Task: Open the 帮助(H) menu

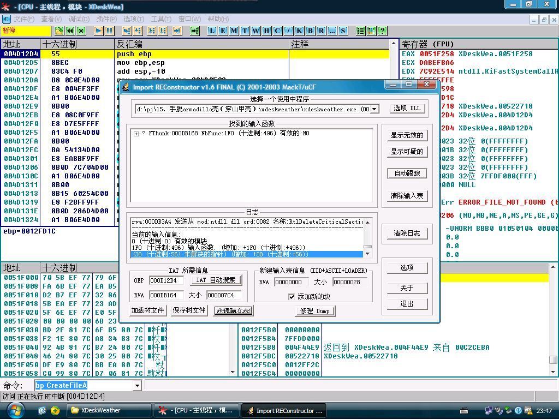Action: pyautogui.click(x=218, y=19)
